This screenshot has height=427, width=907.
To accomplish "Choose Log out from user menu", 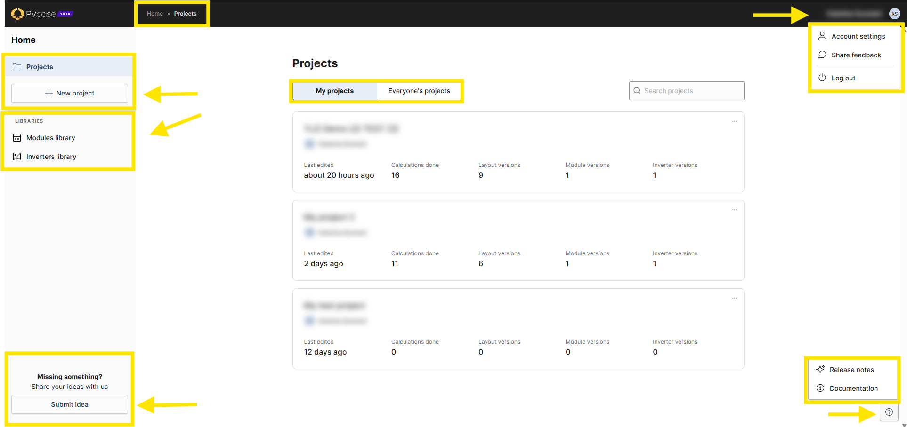I will tap(855, 78).
